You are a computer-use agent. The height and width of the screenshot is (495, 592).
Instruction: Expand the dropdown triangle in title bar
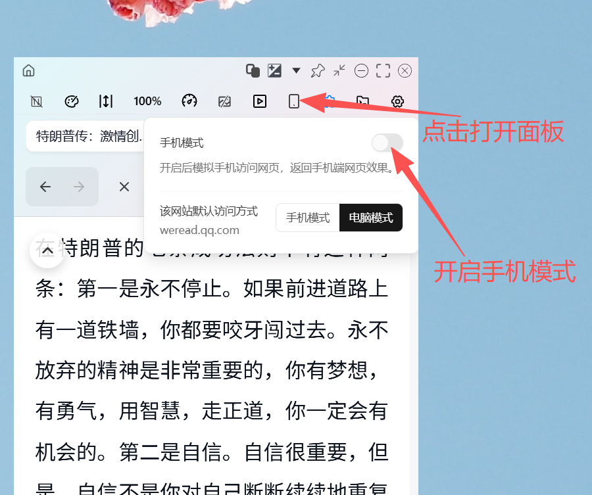click(297, 70)
